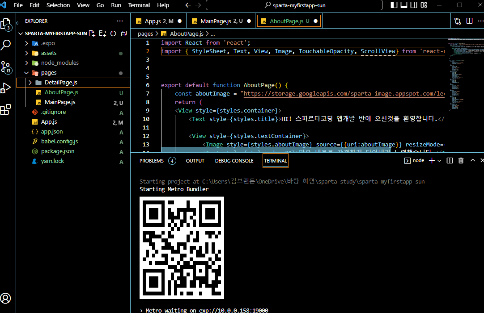
Task: Open Explorer views and more actions menu
Action: pos(120,21)
